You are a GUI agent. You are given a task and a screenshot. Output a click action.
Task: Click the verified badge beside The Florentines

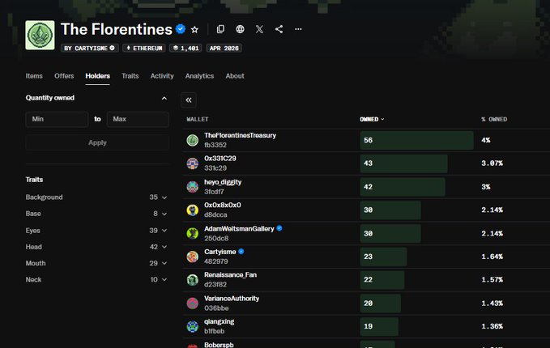[181, 29]
